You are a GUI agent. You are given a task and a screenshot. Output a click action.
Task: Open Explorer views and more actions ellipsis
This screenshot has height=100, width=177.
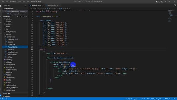tap(25, 6)
